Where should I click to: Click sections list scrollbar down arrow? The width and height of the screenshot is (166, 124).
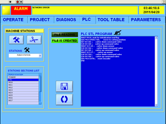point(40,103)
